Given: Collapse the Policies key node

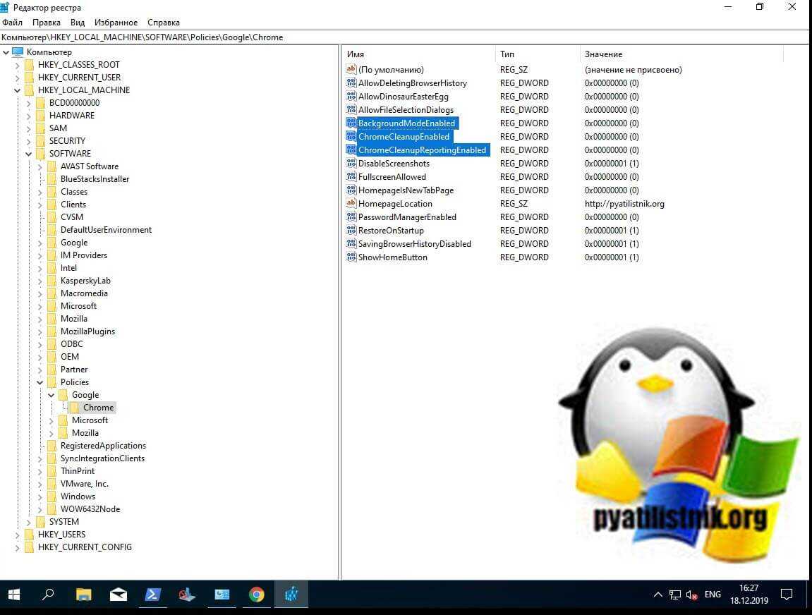Looking at the screenshot, I should [x=40, y=382].
